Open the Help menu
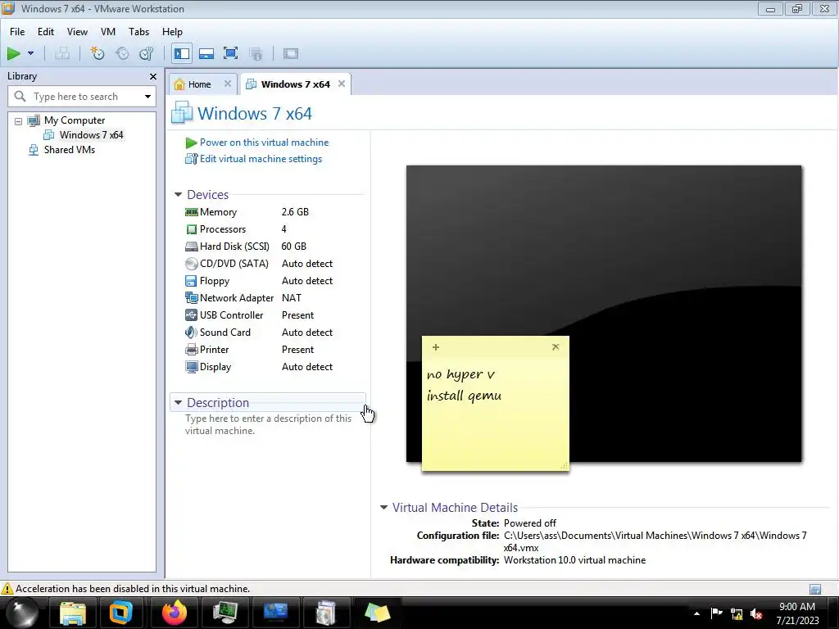This screenshot has height=629, width=839. click(172, 32)
